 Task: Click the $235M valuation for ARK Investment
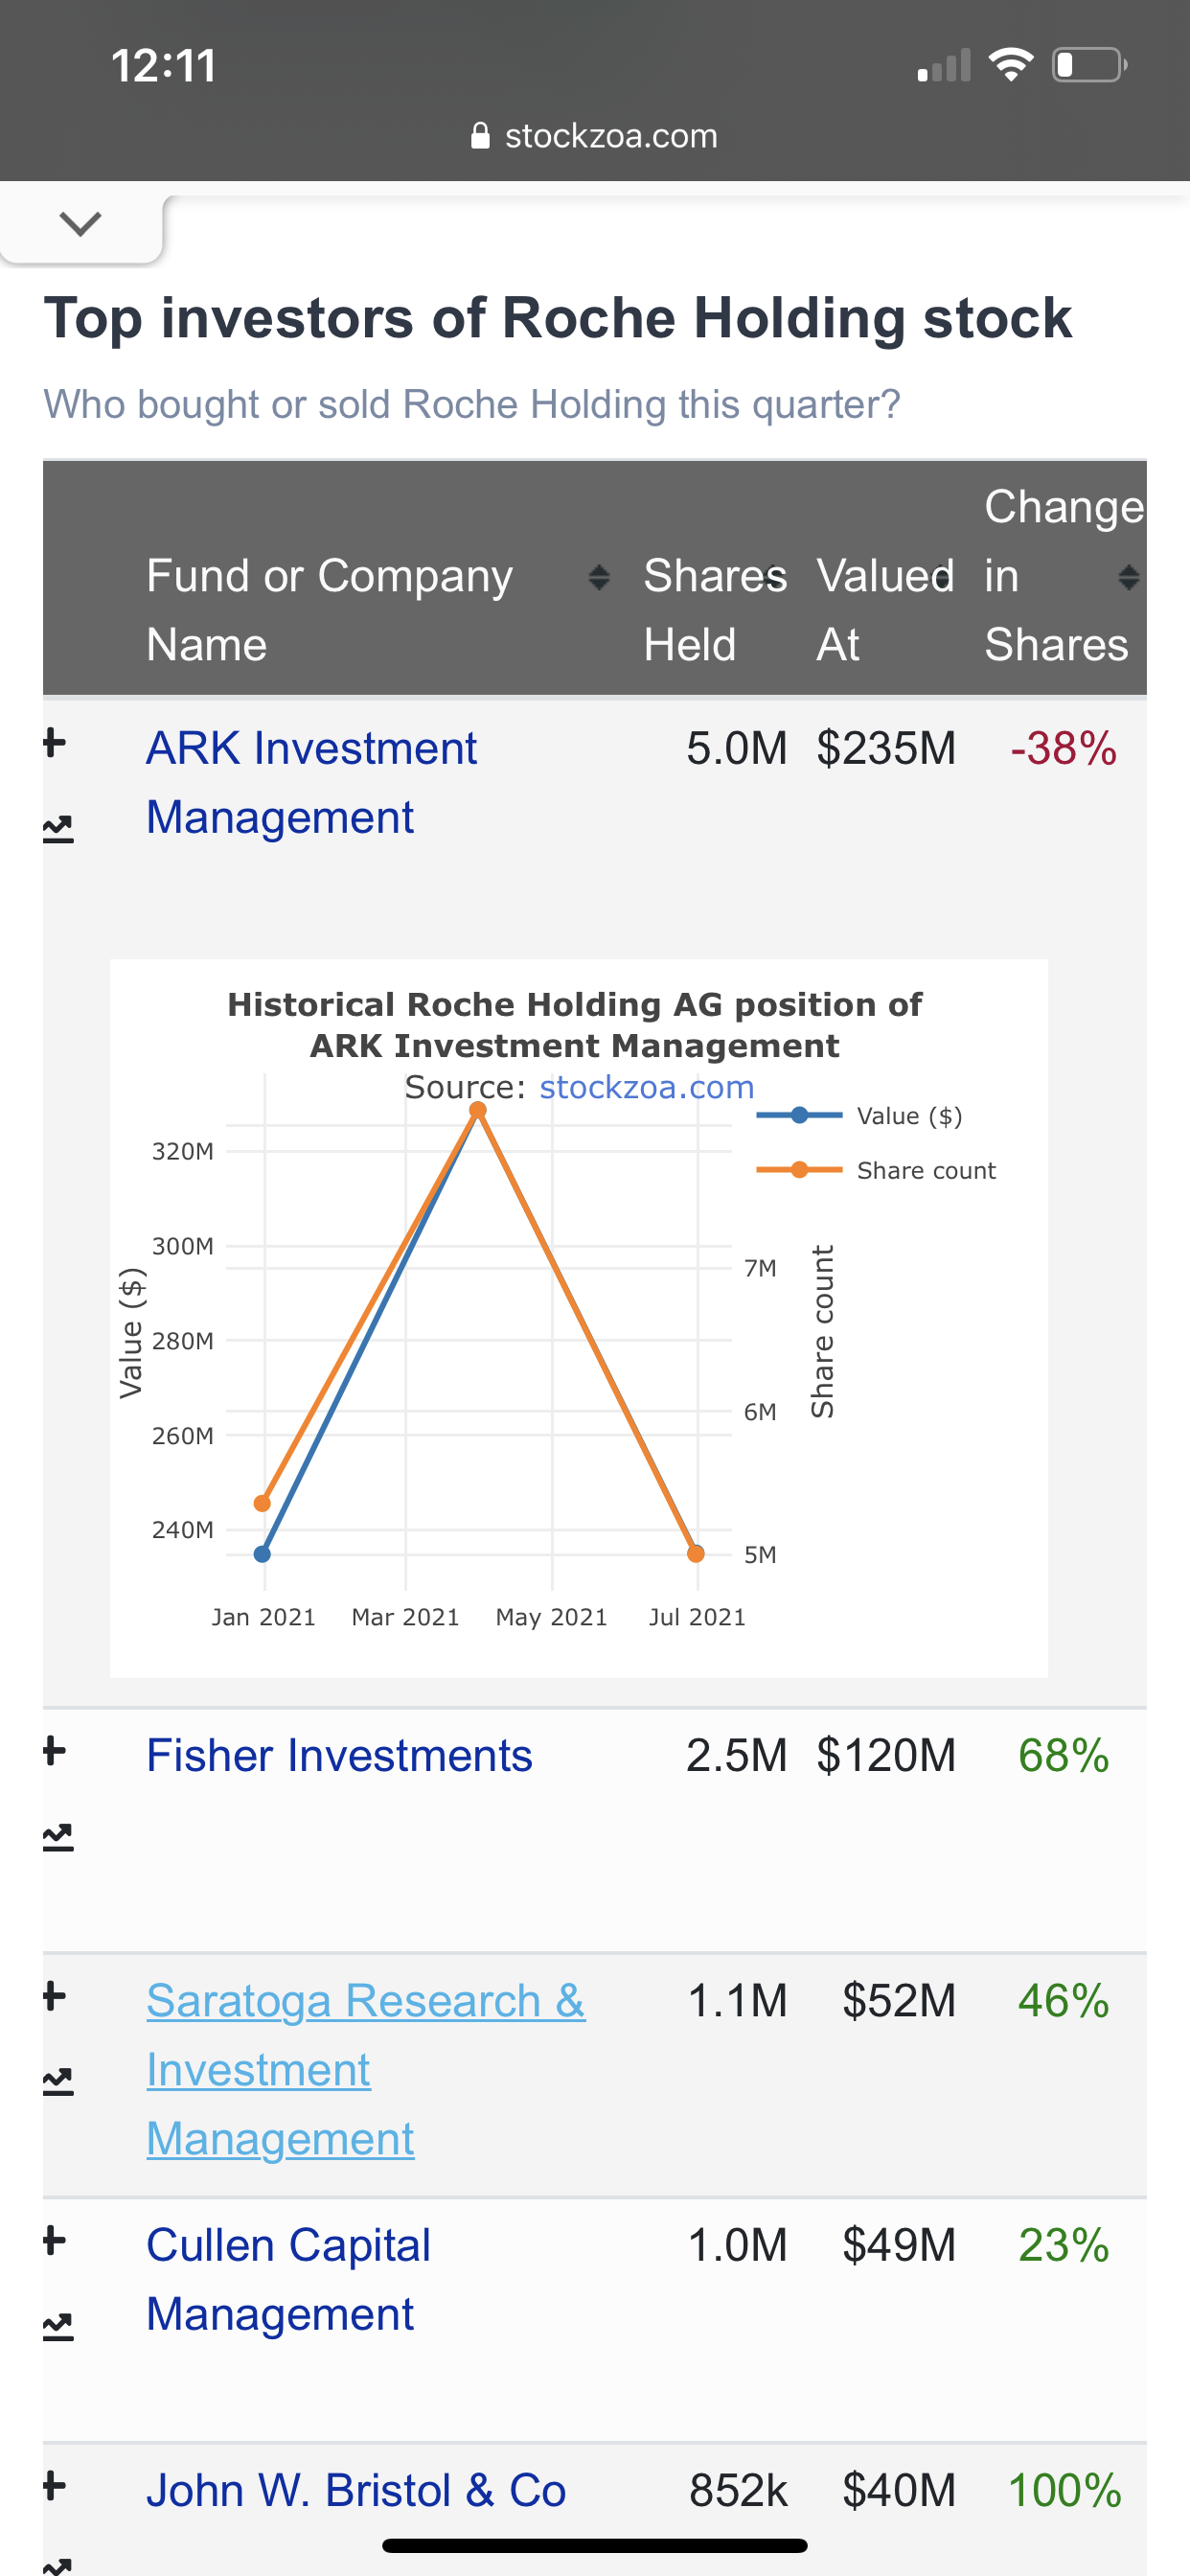[x=886, y=749]
